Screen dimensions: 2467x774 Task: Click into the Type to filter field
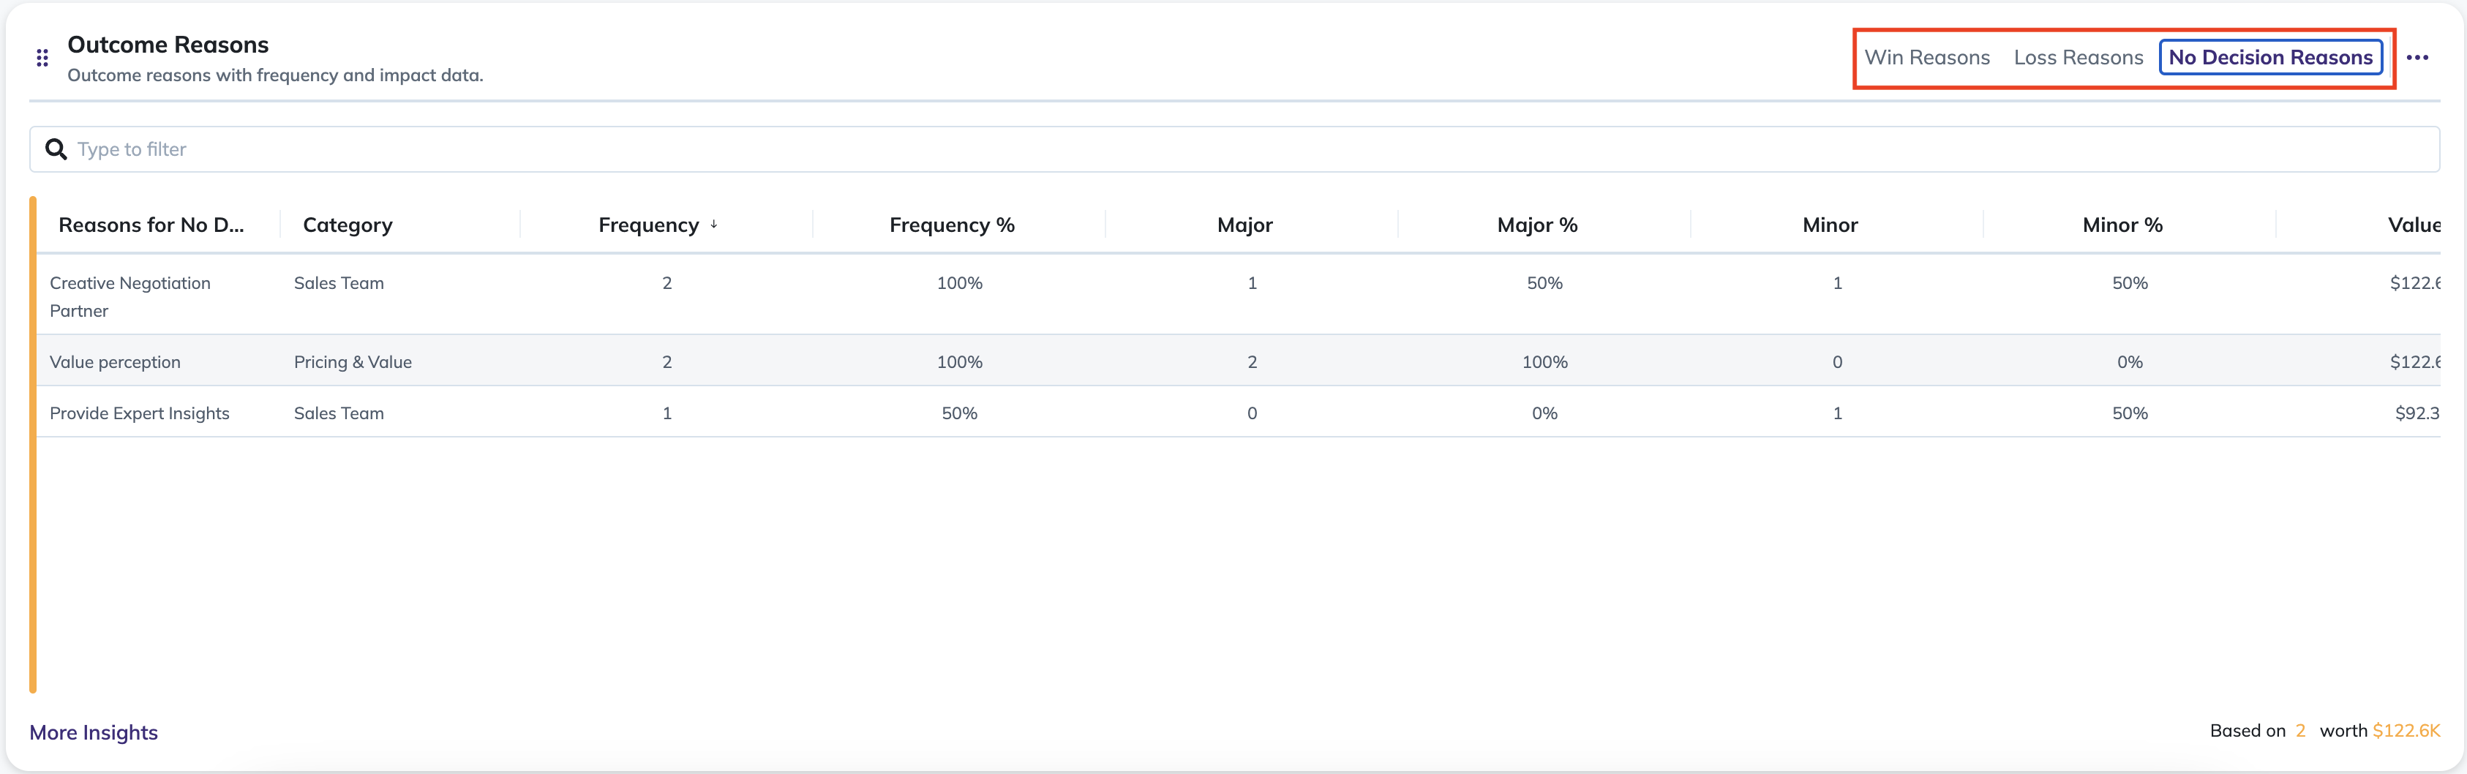pos(1233,149)
